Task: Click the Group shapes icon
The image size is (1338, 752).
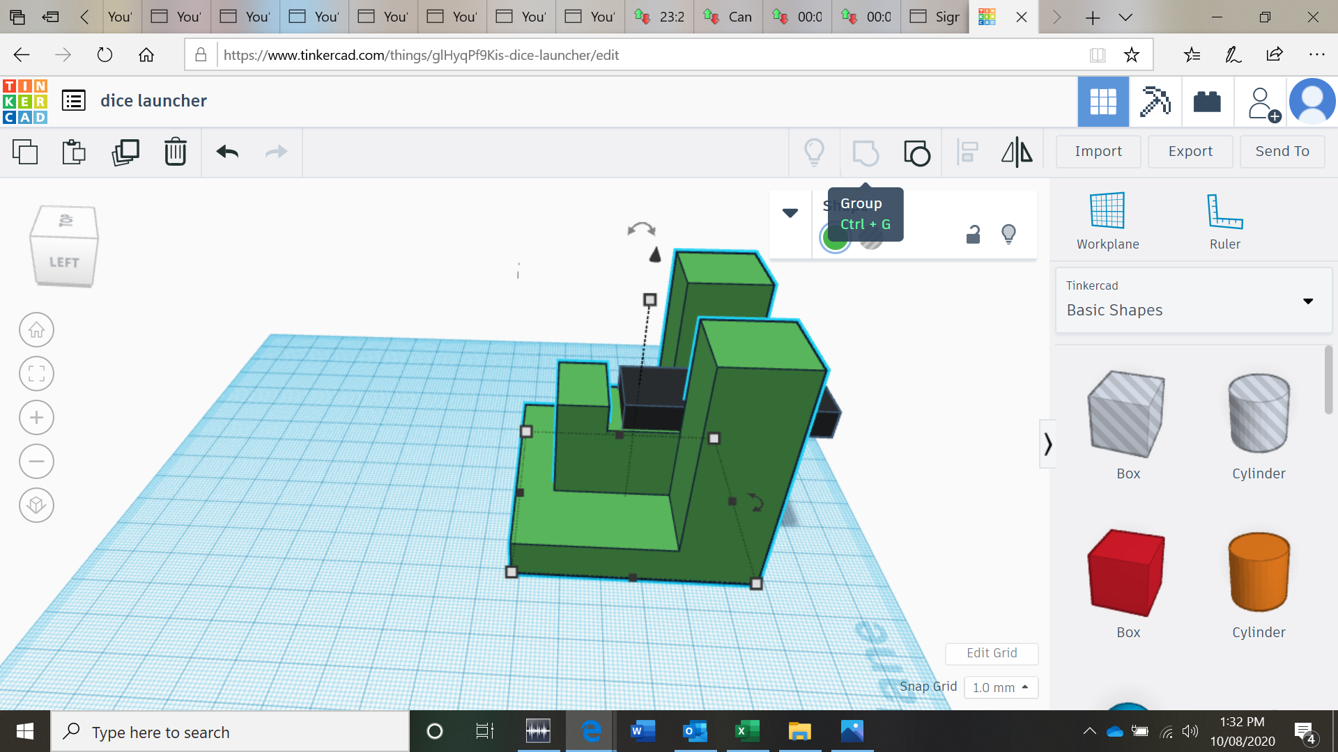Action: coord(866,152)
